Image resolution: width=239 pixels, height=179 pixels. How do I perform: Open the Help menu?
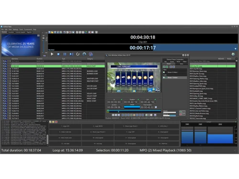pyautogui.click(x=34, y=30)
